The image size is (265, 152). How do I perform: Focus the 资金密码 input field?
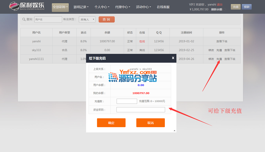tap(141, 110)
